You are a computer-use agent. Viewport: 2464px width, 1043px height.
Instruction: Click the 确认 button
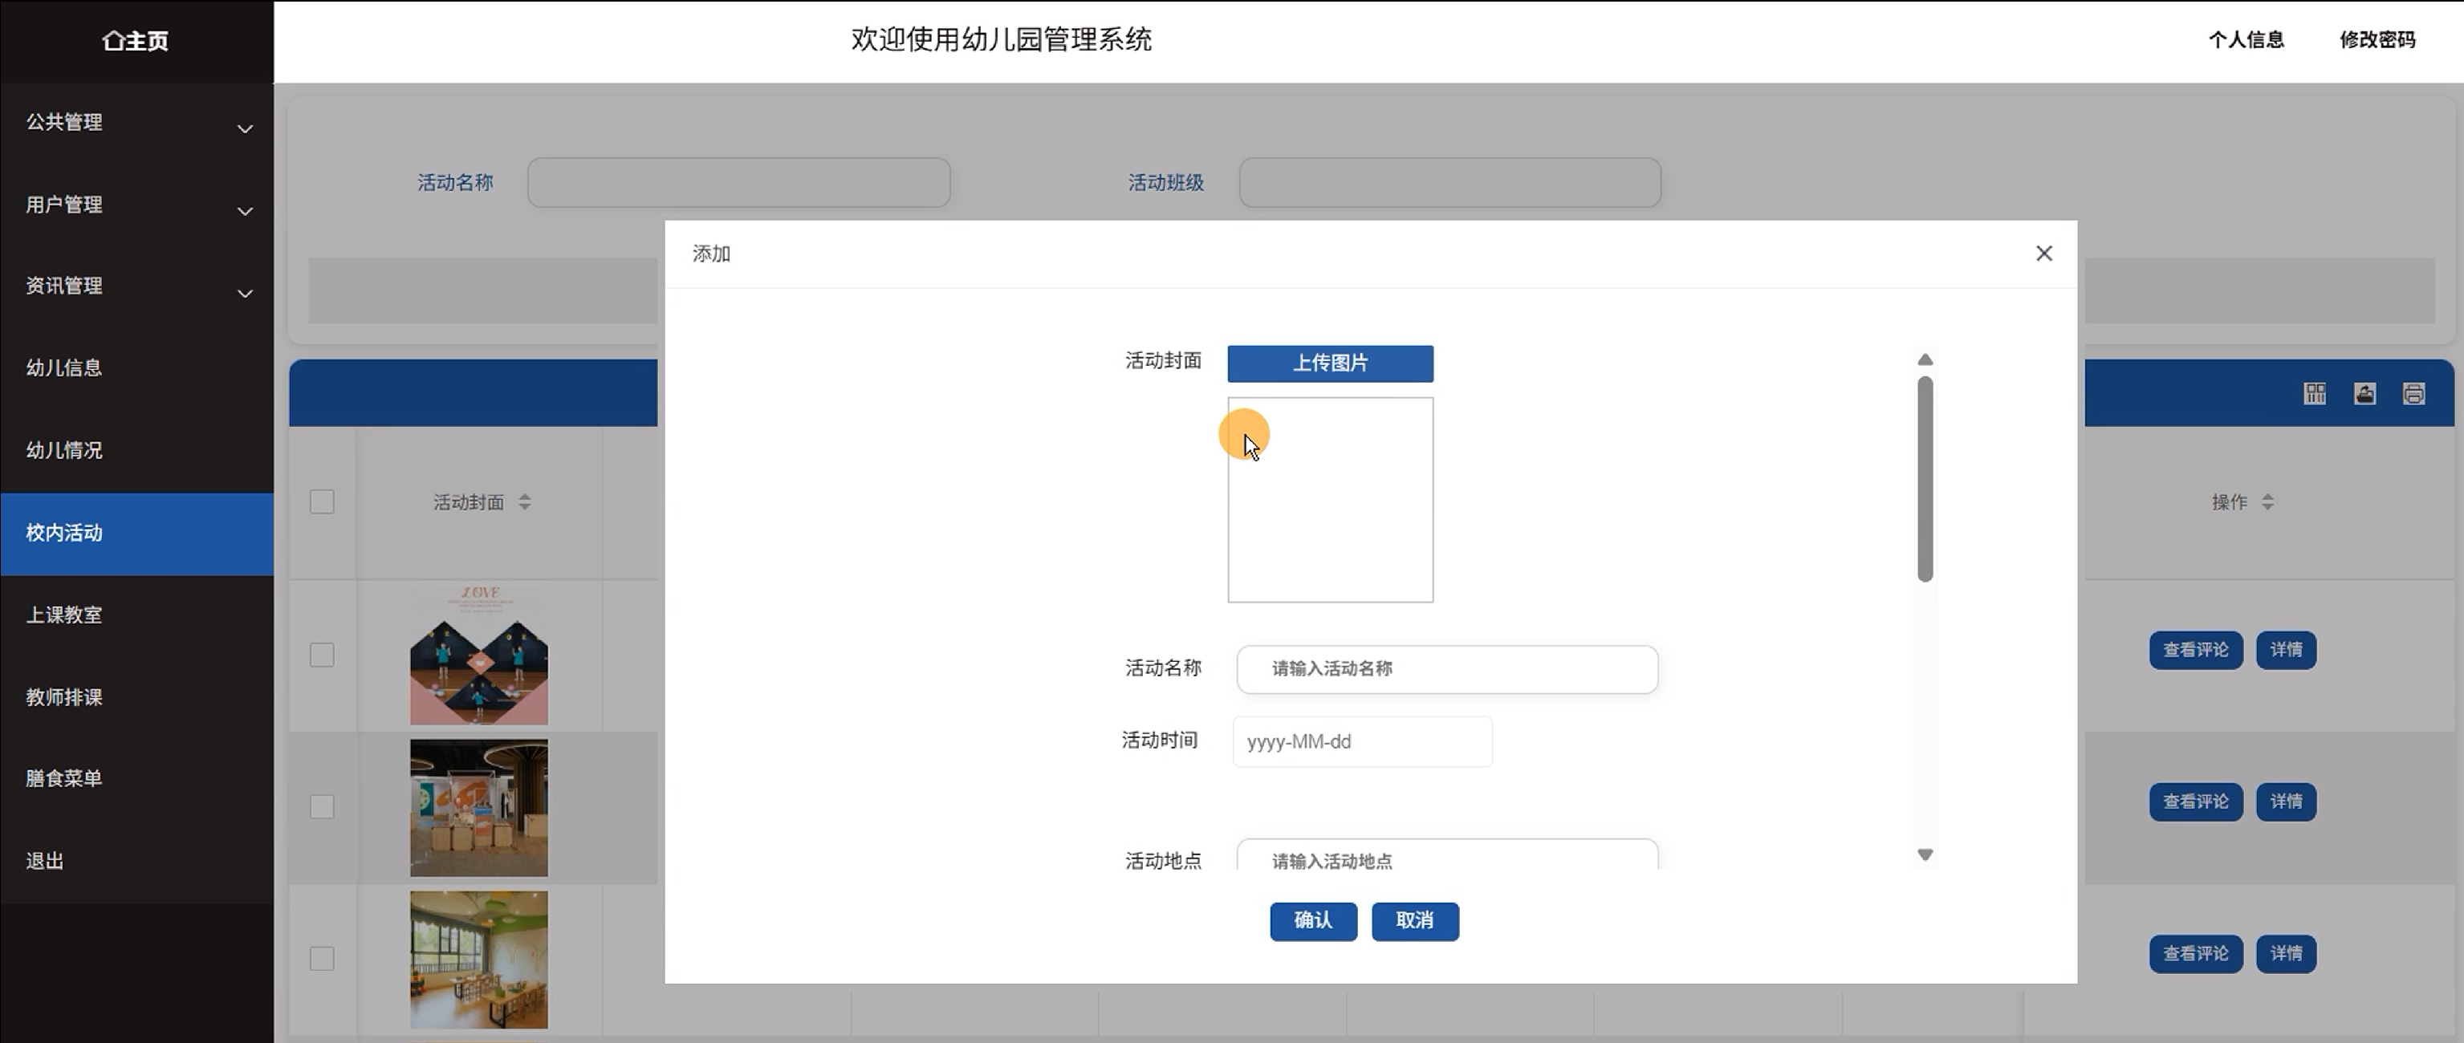1312,920
